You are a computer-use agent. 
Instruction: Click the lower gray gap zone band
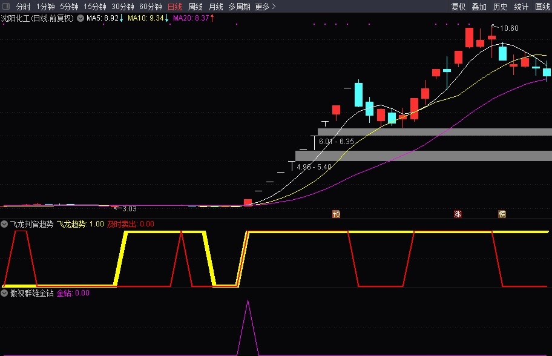pos(424,156)
